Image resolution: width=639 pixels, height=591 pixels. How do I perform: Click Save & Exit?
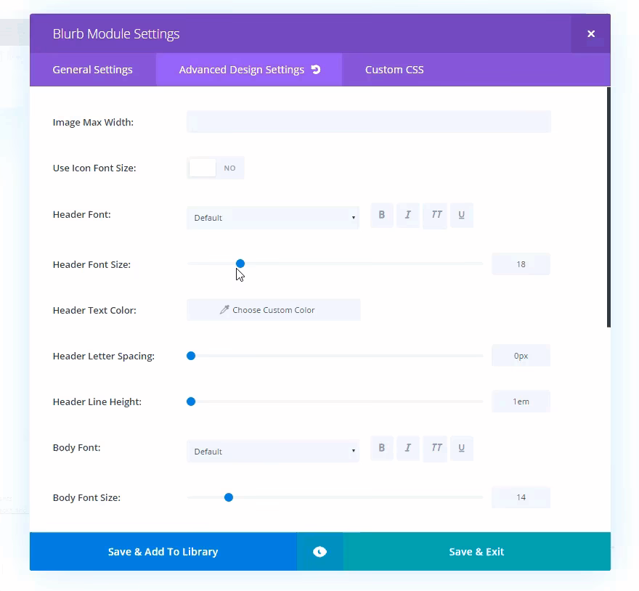point(476,552)
